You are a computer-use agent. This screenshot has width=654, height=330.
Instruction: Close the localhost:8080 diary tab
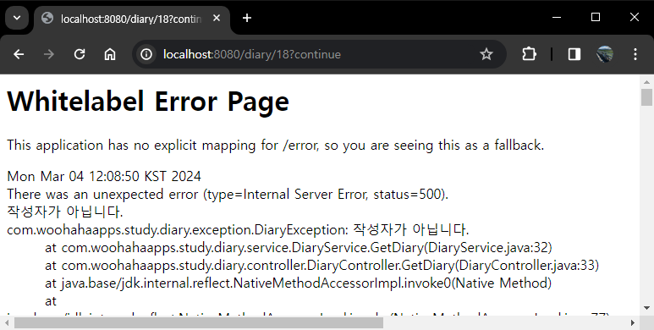(217, 18)
